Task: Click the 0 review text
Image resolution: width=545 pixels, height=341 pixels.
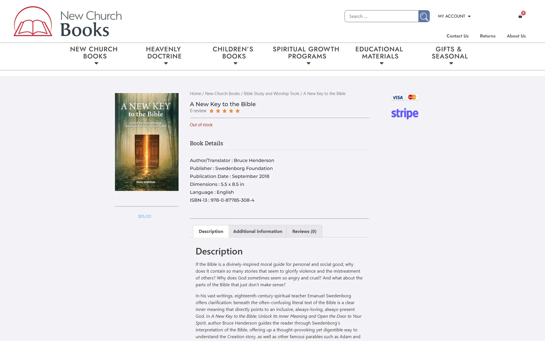Action: (198, 111)
